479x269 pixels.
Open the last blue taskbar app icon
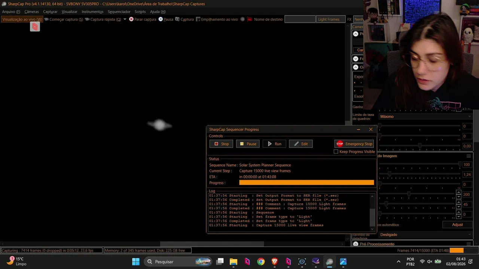[x=343, y=262]
